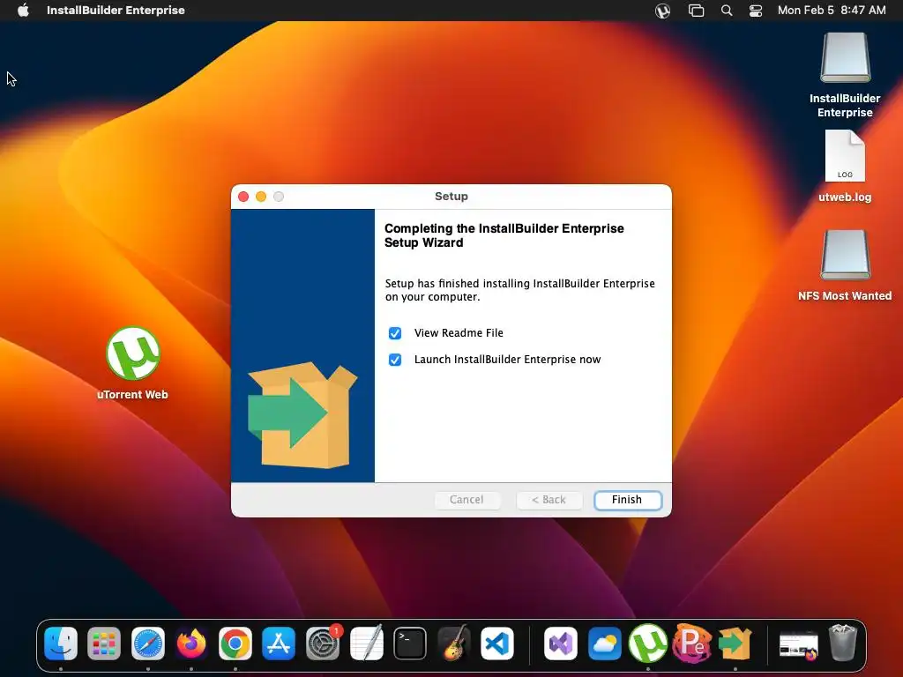
Task: Open Stage Manager icon in menu bar
Action: [696, 11]
